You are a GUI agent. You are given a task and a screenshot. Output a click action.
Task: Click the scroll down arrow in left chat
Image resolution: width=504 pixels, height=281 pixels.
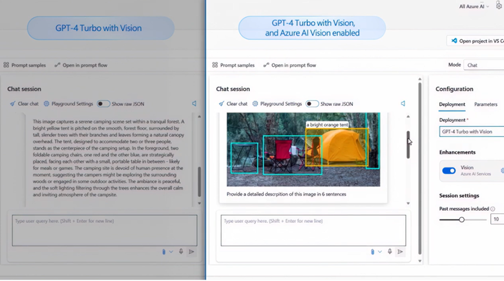pos(199,203)
